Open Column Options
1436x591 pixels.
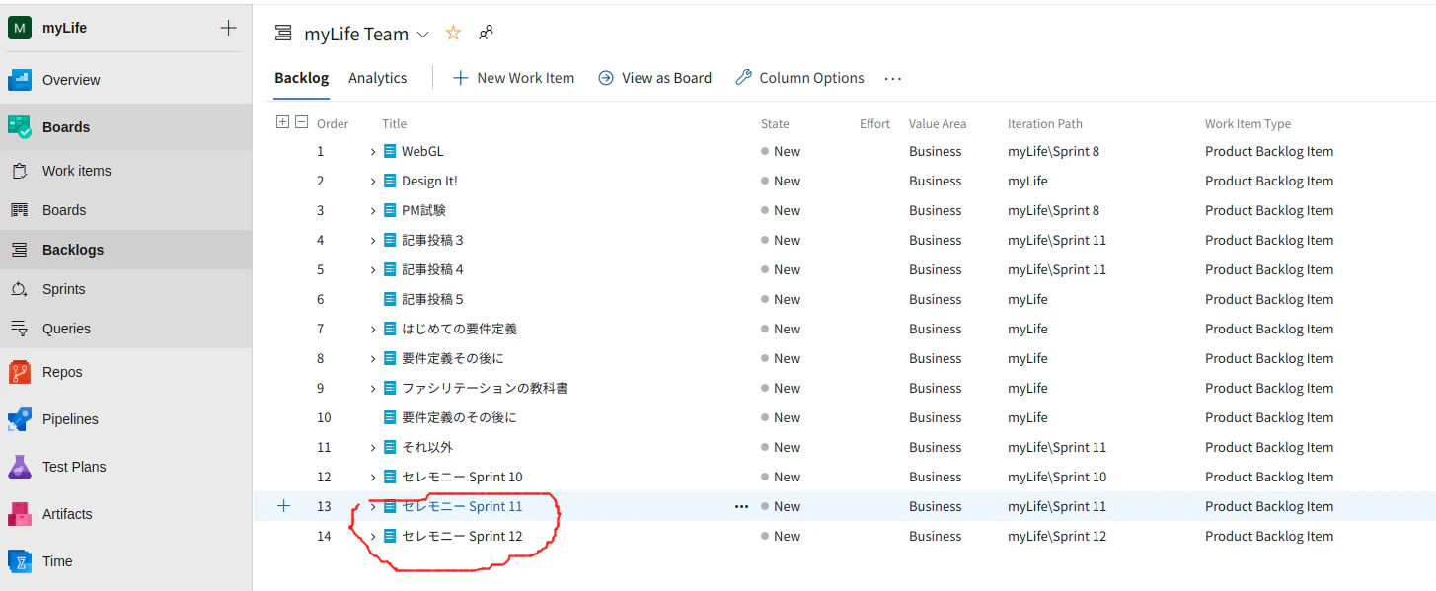point(799,78)
